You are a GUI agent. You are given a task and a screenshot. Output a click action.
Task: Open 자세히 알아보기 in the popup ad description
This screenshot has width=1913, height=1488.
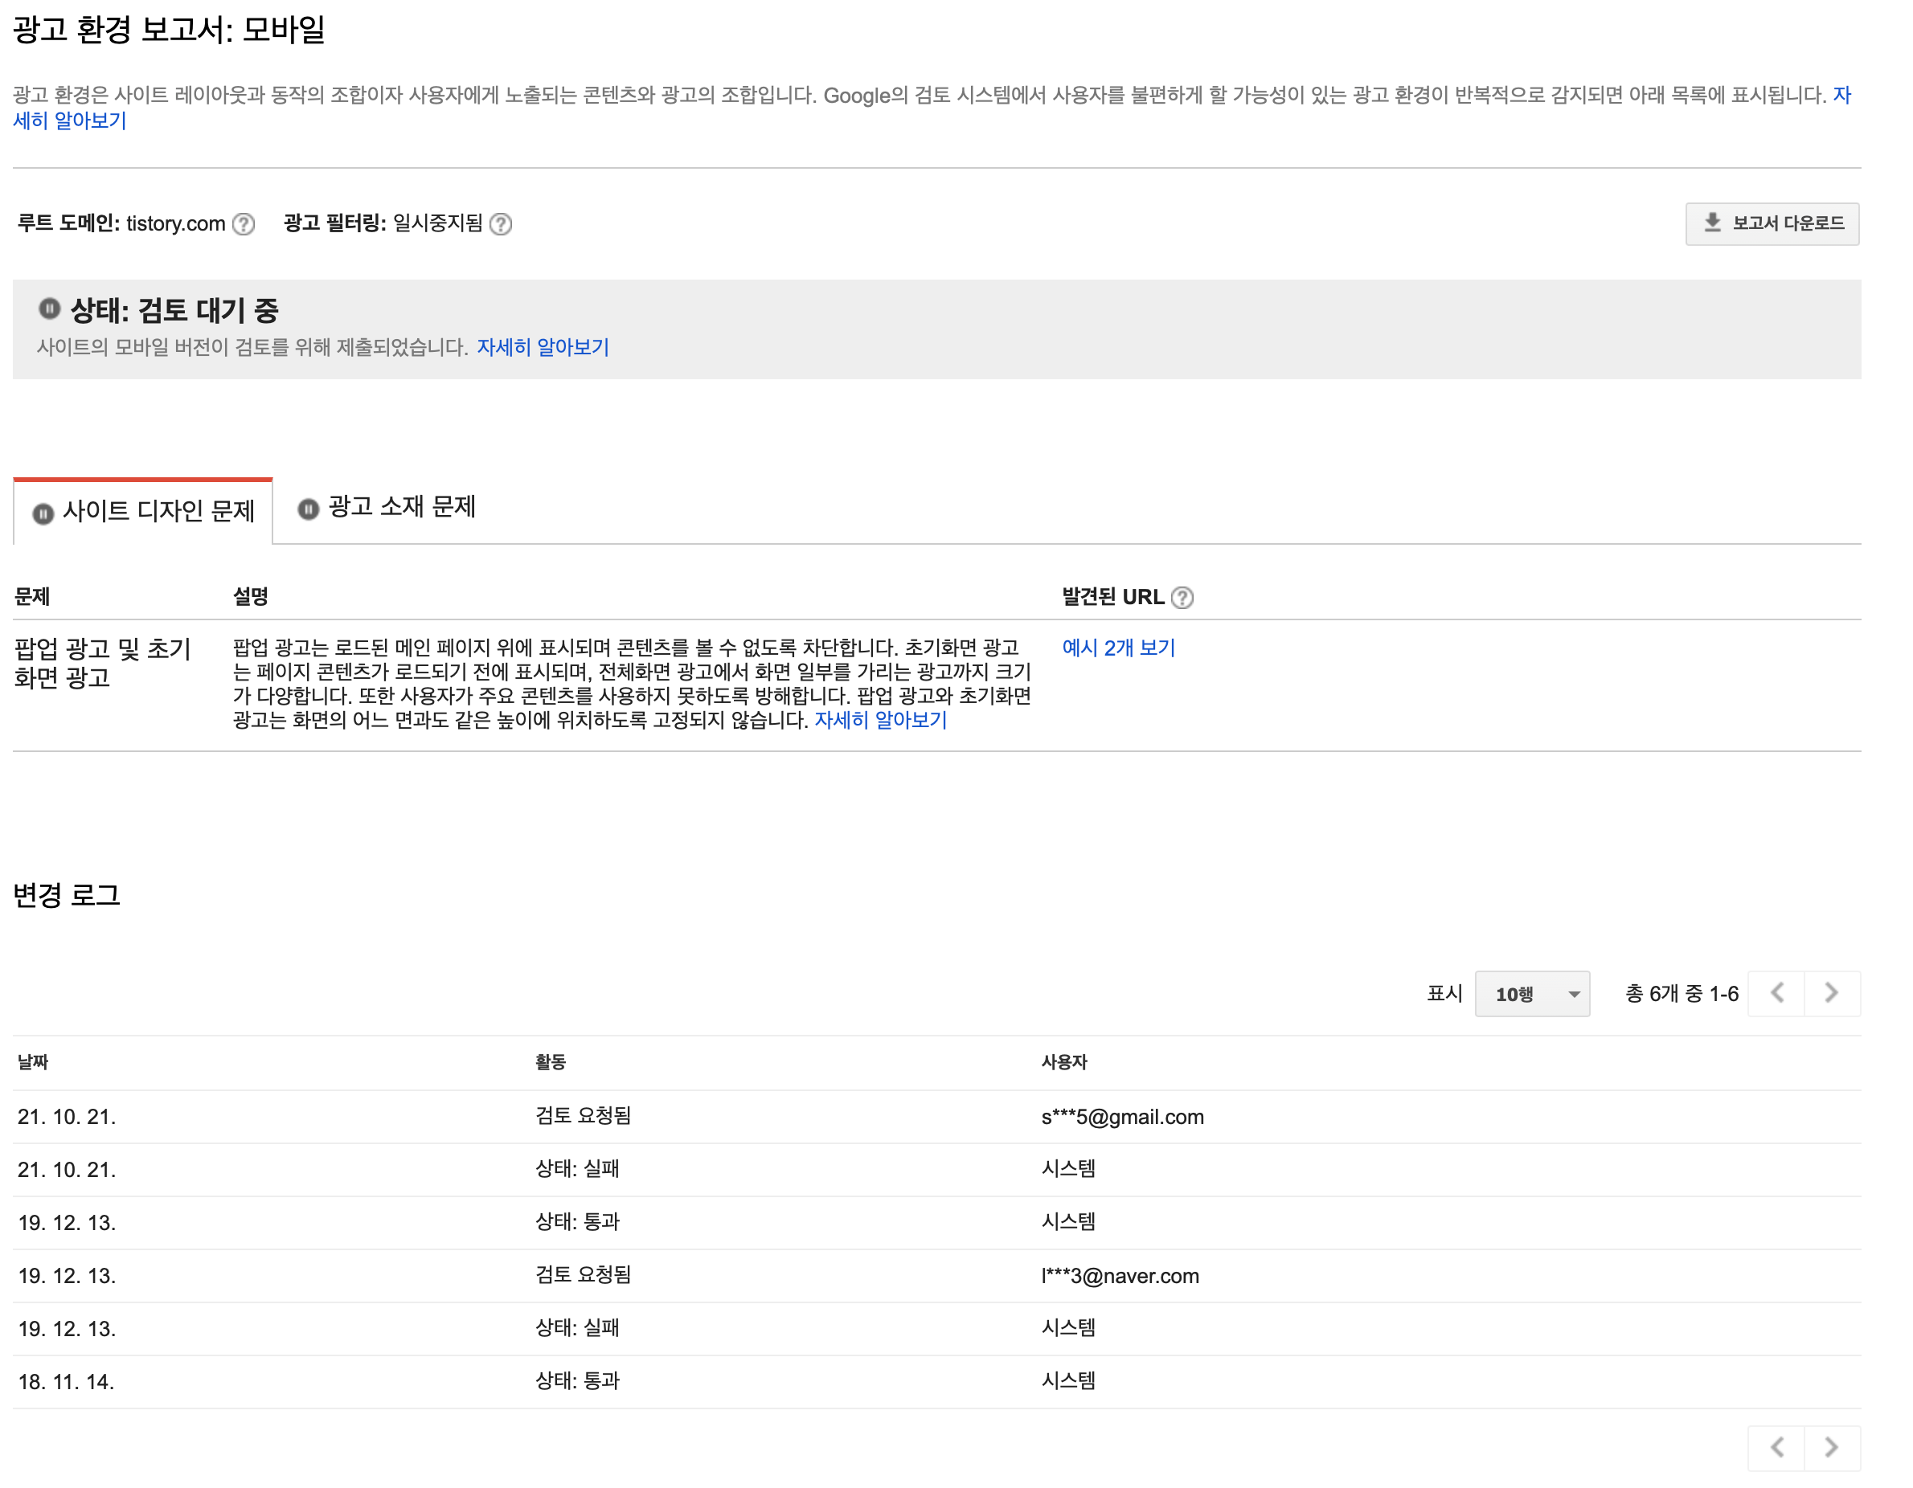coord(879,720)
